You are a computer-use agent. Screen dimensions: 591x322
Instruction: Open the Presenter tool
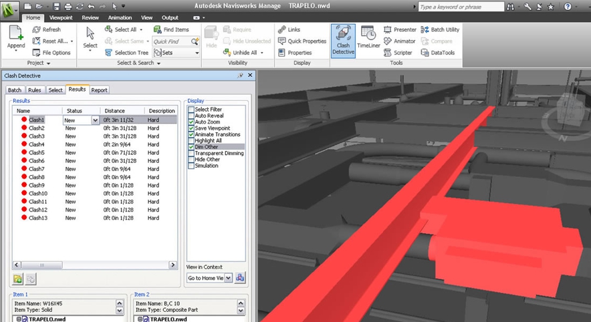[400, 29]
